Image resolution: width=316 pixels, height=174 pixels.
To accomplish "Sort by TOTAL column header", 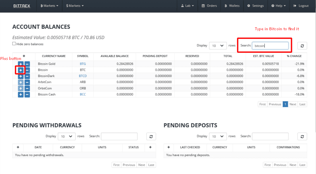I will 228,56.
